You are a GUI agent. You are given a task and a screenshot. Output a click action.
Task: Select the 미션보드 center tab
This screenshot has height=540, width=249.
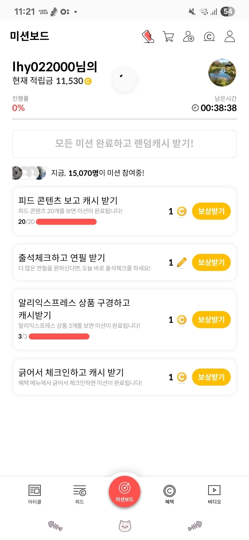[x=124, y=492]
